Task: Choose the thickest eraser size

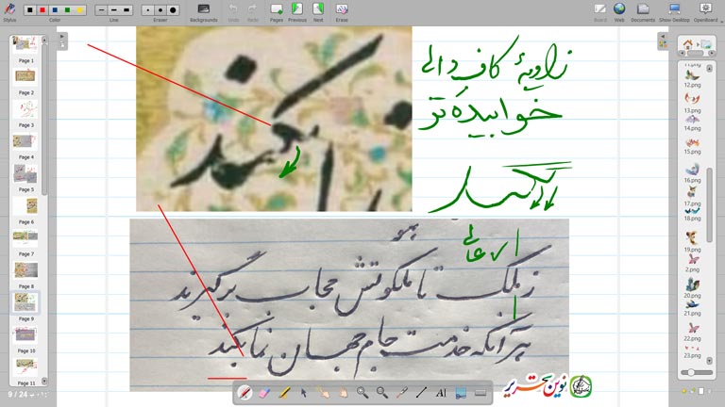Action: click(171, 9)
